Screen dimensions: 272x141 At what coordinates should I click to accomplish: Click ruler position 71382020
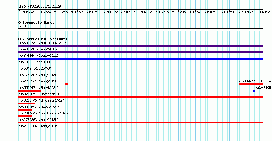point(77,12)
